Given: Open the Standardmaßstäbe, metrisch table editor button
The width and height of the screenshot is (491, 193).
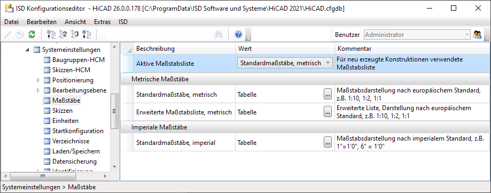Looking at the screenshot, I should click(x=328, y=94).
